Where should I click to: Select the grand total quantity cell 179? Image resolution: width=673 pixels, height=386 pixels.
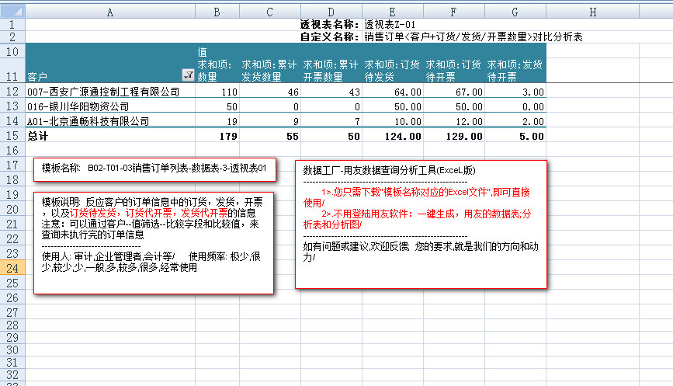(217, 135)
